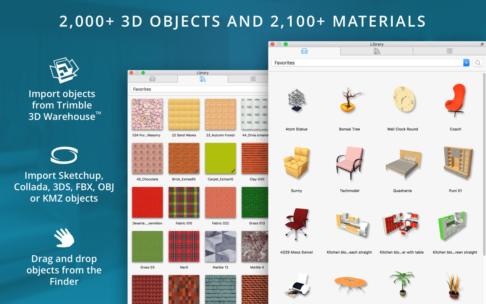Pick Fabric 010 plaid material
The height and width of the screenshot is (304, 486).
pos(184,202)
